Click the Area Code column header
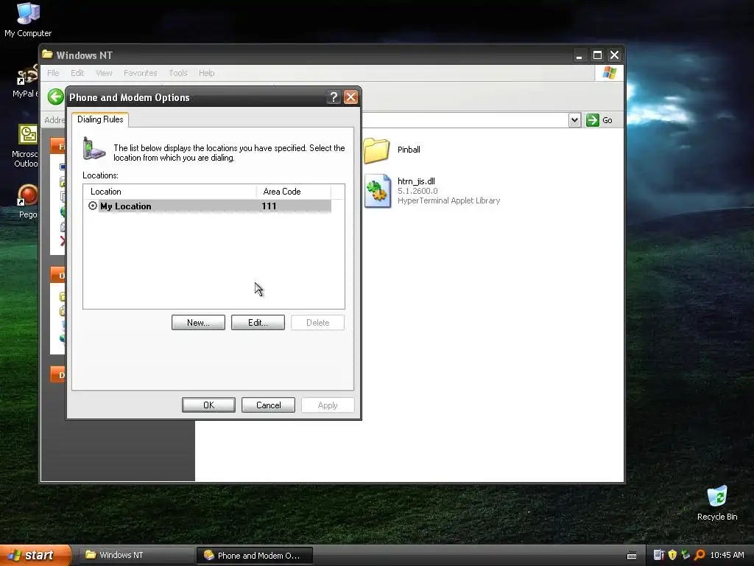Screen dimensions: 754x566 tap(294, 192)
